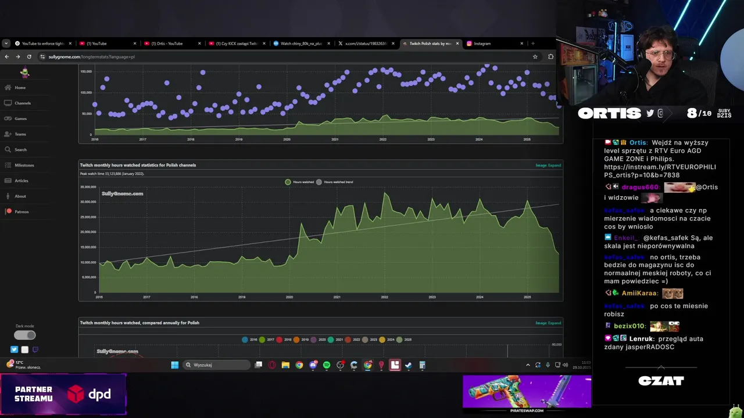Click the site info icon in address bar
This screenshot has width=744, height=418.
pyautogui.click(x=42, y=57)
